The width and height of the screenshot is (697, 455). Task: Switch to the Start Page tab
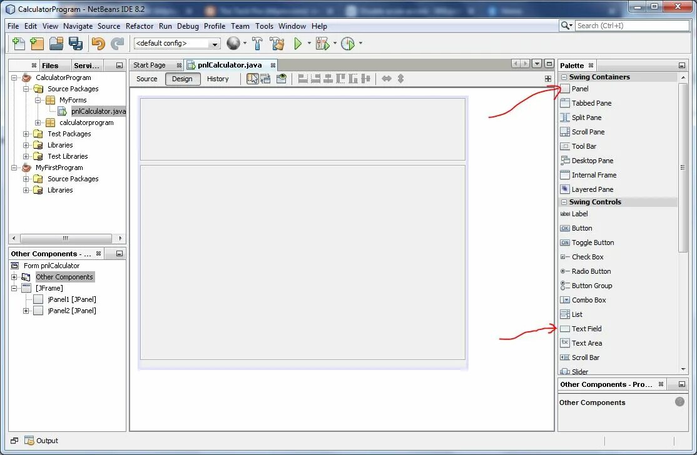tap(150, 65)
